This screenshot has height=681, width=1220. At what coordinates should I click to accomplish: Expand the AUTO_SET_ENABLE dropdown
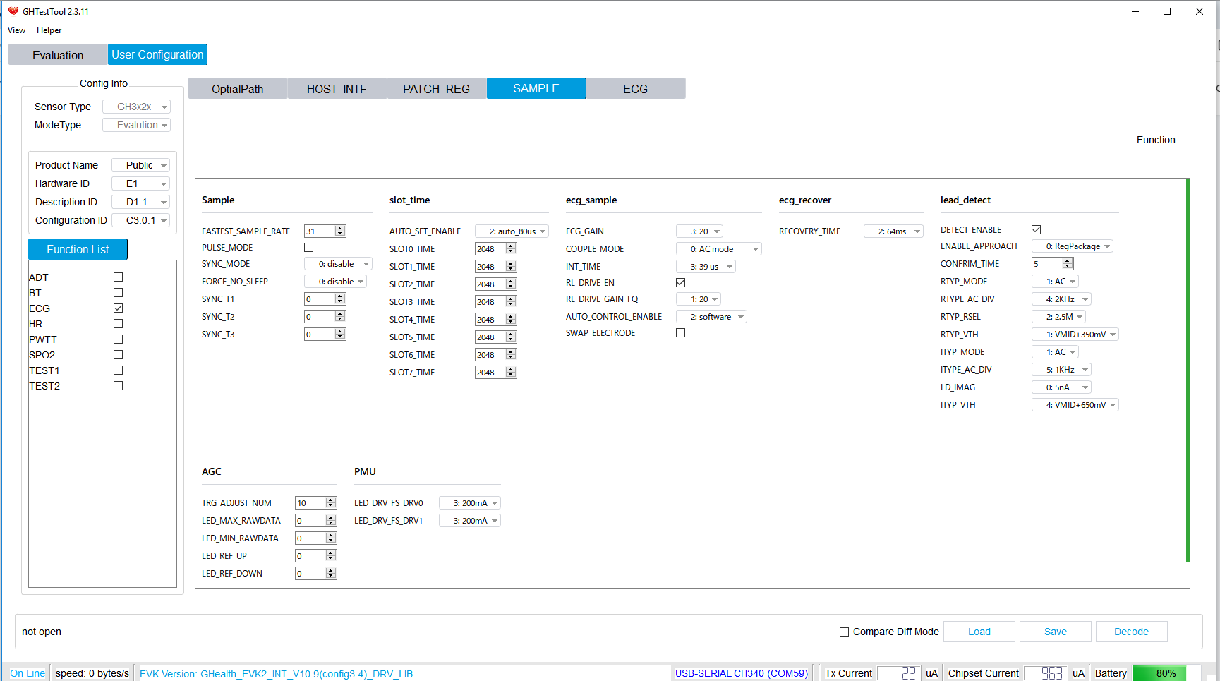[512, 231]
